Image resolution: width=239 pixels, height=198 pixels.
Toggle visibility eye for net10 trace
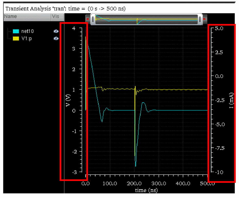[56, 31]
